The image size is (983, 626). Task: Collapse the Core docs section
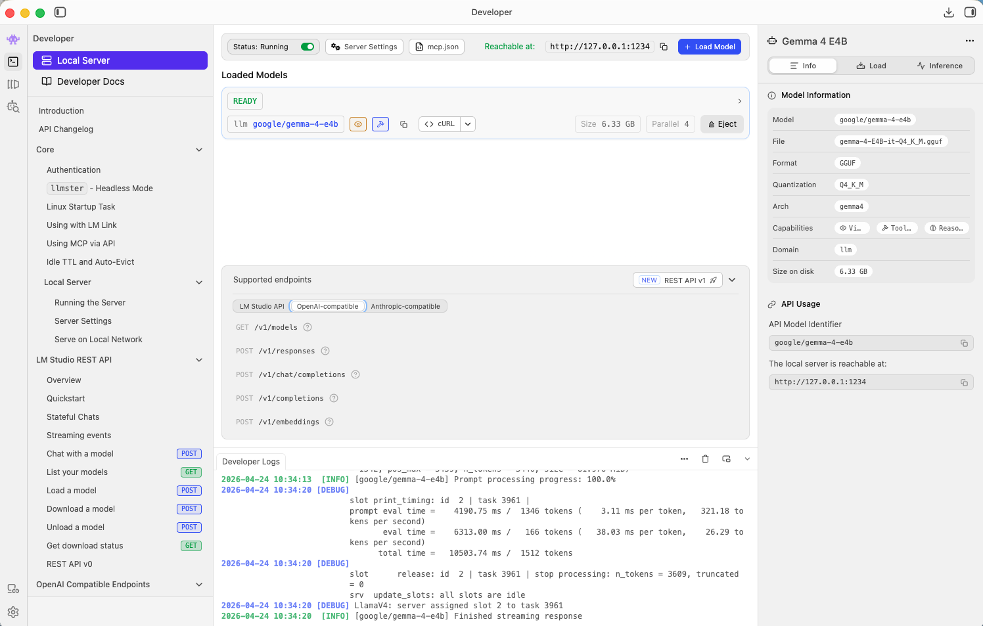click(x=199, y=150)
